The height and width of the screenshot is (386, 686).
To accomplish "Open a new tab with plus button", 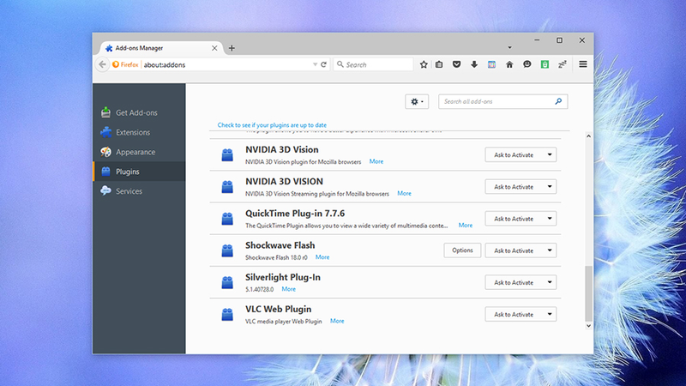I will [232, 48].
